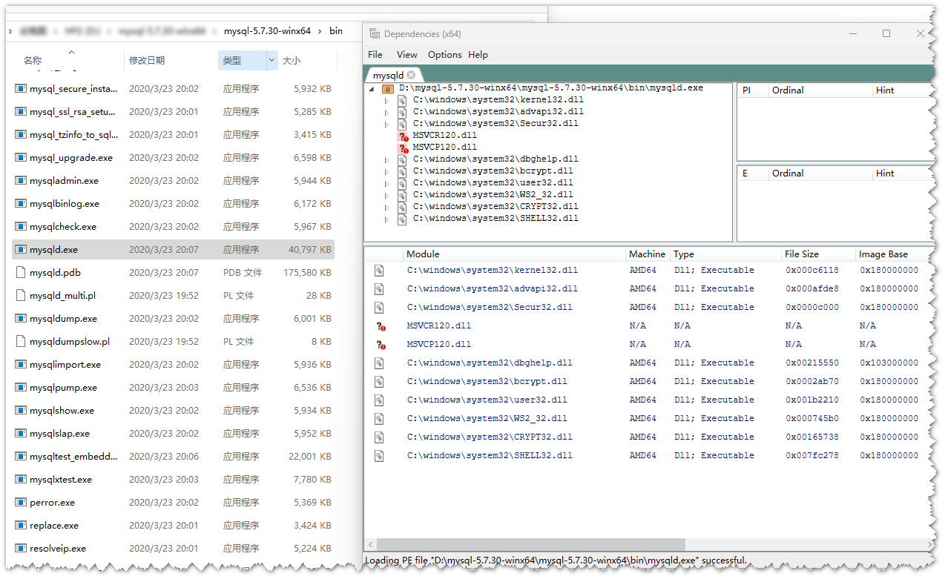The width and height of the screenshot is (948, 582).
Task: Click bcrypt.dll icon in the module list
Action: (379, 382)
